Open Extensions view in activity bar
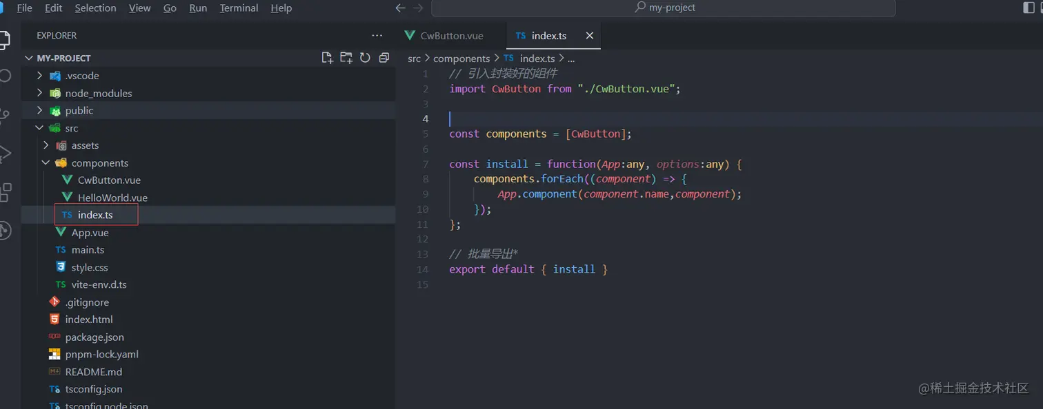Viewport: 1043px width, 409px height. click(4, 192)
